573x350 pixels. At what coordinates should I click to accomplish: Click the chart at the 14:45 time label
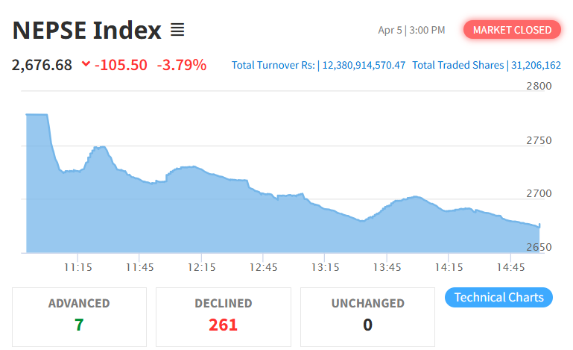point(510,267)
